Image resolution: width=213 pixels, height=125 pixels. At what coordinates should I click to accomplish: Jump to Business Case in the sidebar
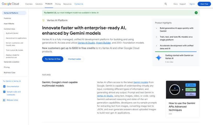coord(9,73)
